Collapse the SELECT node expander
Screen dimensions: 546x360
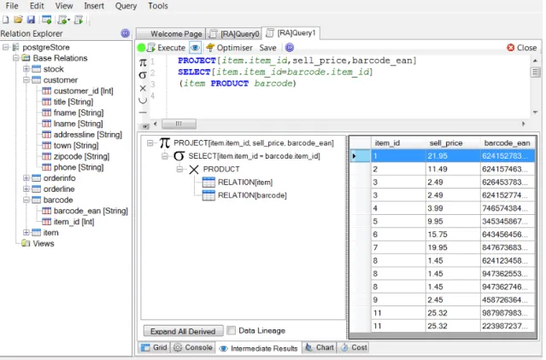click(x=165, y=156)
